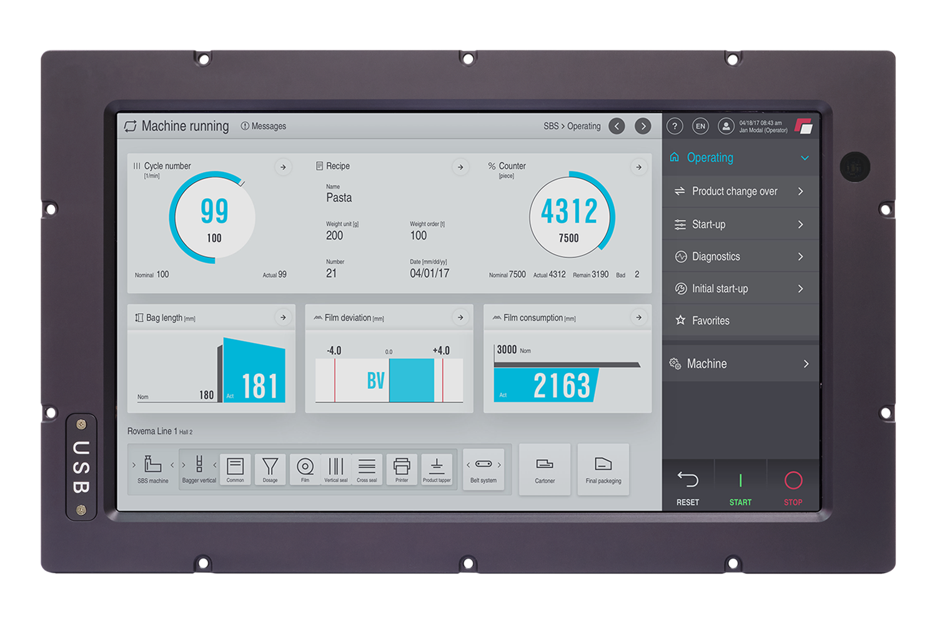This screenshot has height=625, width=937.
Task: Click the Product tapper icon
Action: [x=437, y=469]
